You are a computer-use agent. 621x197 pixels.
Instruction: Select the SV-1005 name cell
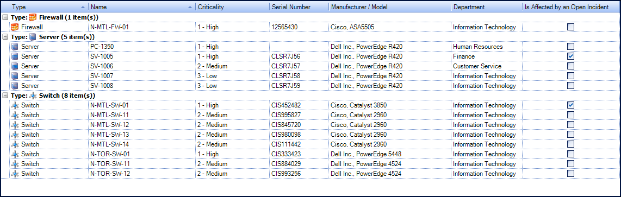click(x=142, y=56)
